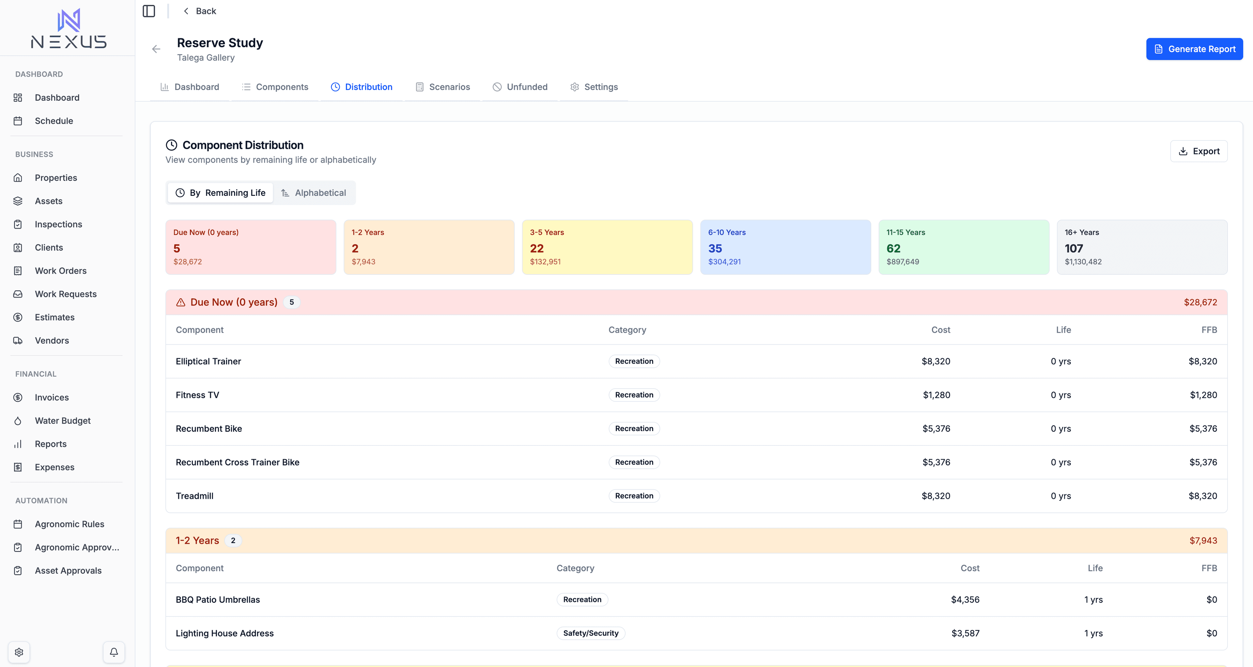Select the 6-10 Years summary card
1253x667 pixels.
785,247
